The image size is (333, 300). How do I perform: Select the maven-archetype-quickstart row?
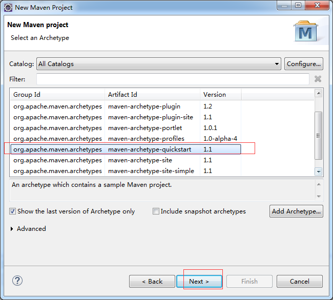(126, 149)
